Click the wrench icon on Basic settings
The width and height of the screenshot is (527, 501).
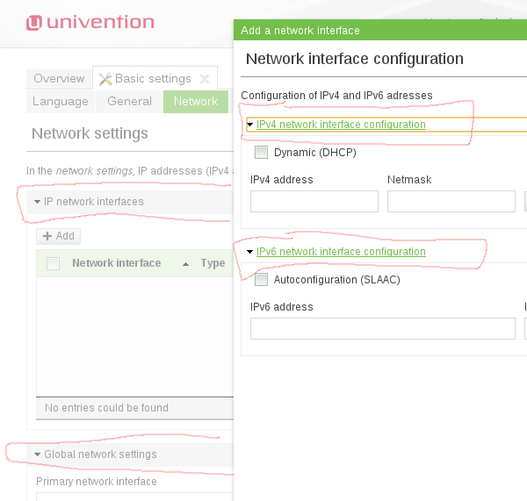105,79
